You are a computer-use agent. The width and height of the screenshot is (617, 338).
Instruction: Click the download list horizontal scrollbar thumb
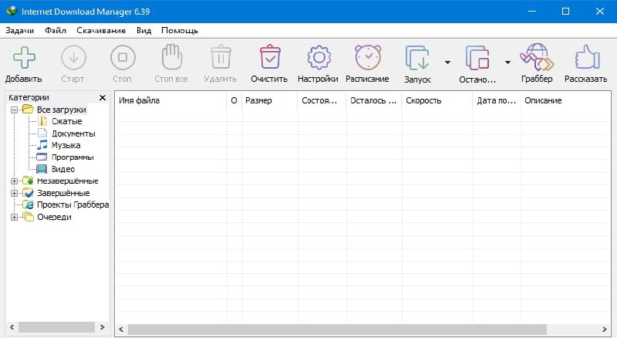[x=337, y=329]
